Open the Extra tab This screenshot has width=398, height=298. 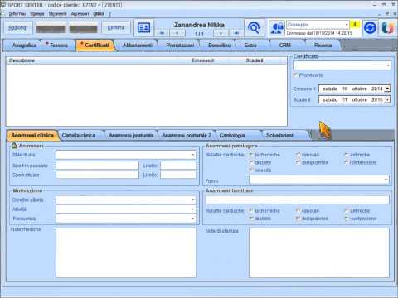point(250,46)
